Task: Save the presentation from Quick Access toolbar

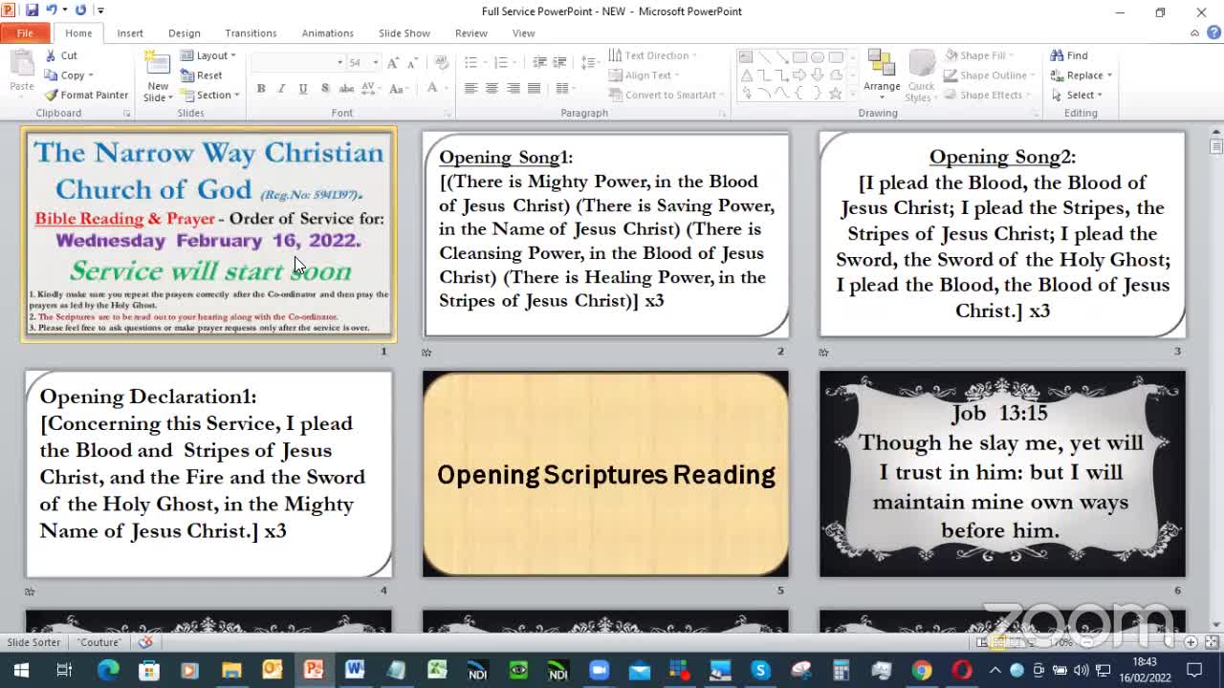Action: click(x=32, y=11)
